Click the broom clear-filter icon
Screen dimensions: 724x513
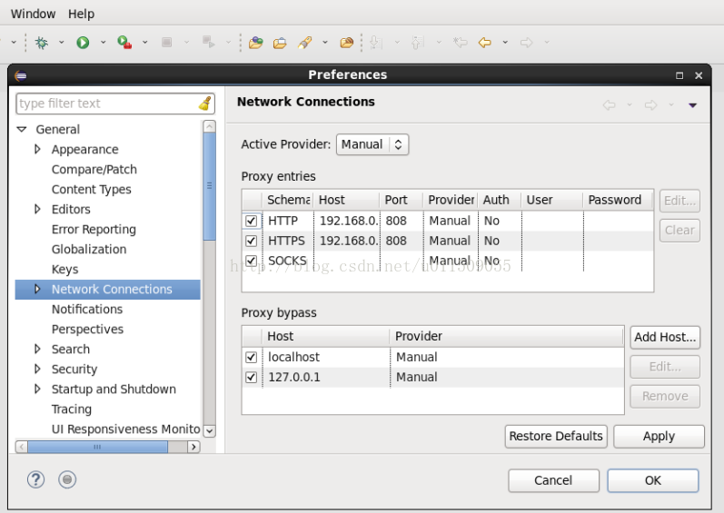205,104
